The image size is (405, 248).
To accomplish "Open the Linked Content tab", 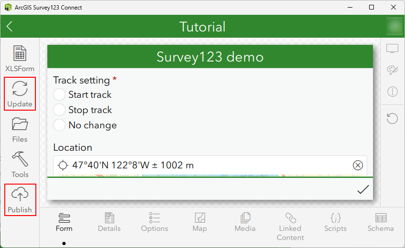I will (290, 226).
